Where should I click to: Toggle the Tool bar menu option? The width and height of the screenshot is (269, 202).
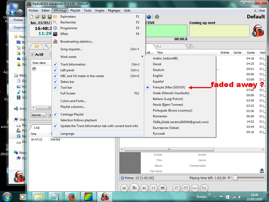(98, 87)
